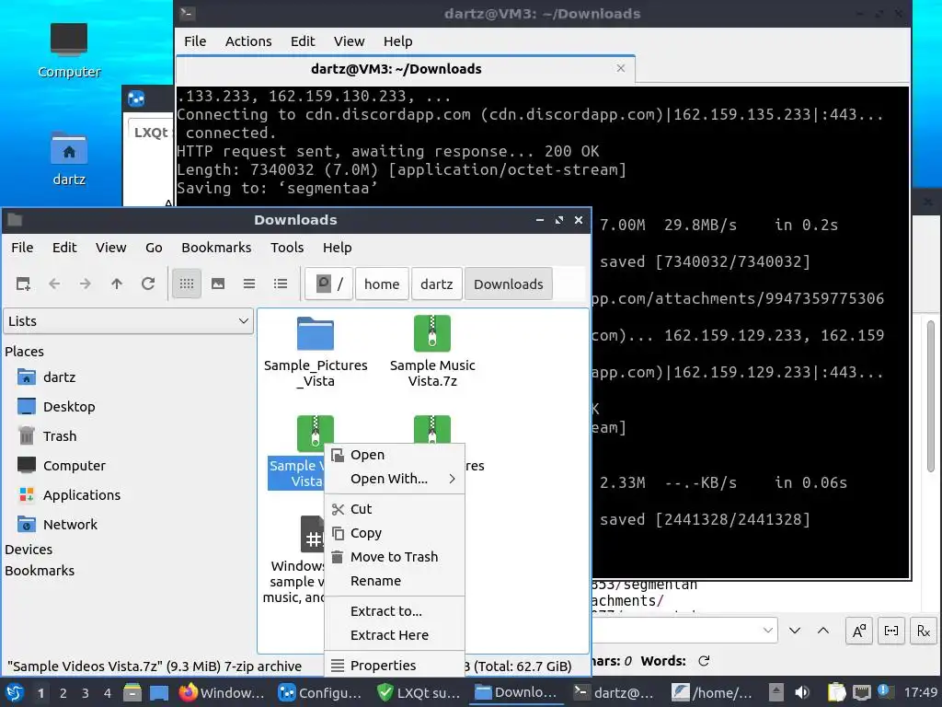Toggle regular expression search in editor
This screenshot has height=707, width=942.
[924, 631]
